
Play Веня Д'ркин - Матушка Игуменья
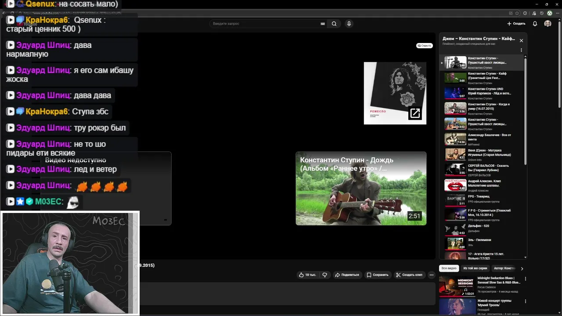point(482,154)
